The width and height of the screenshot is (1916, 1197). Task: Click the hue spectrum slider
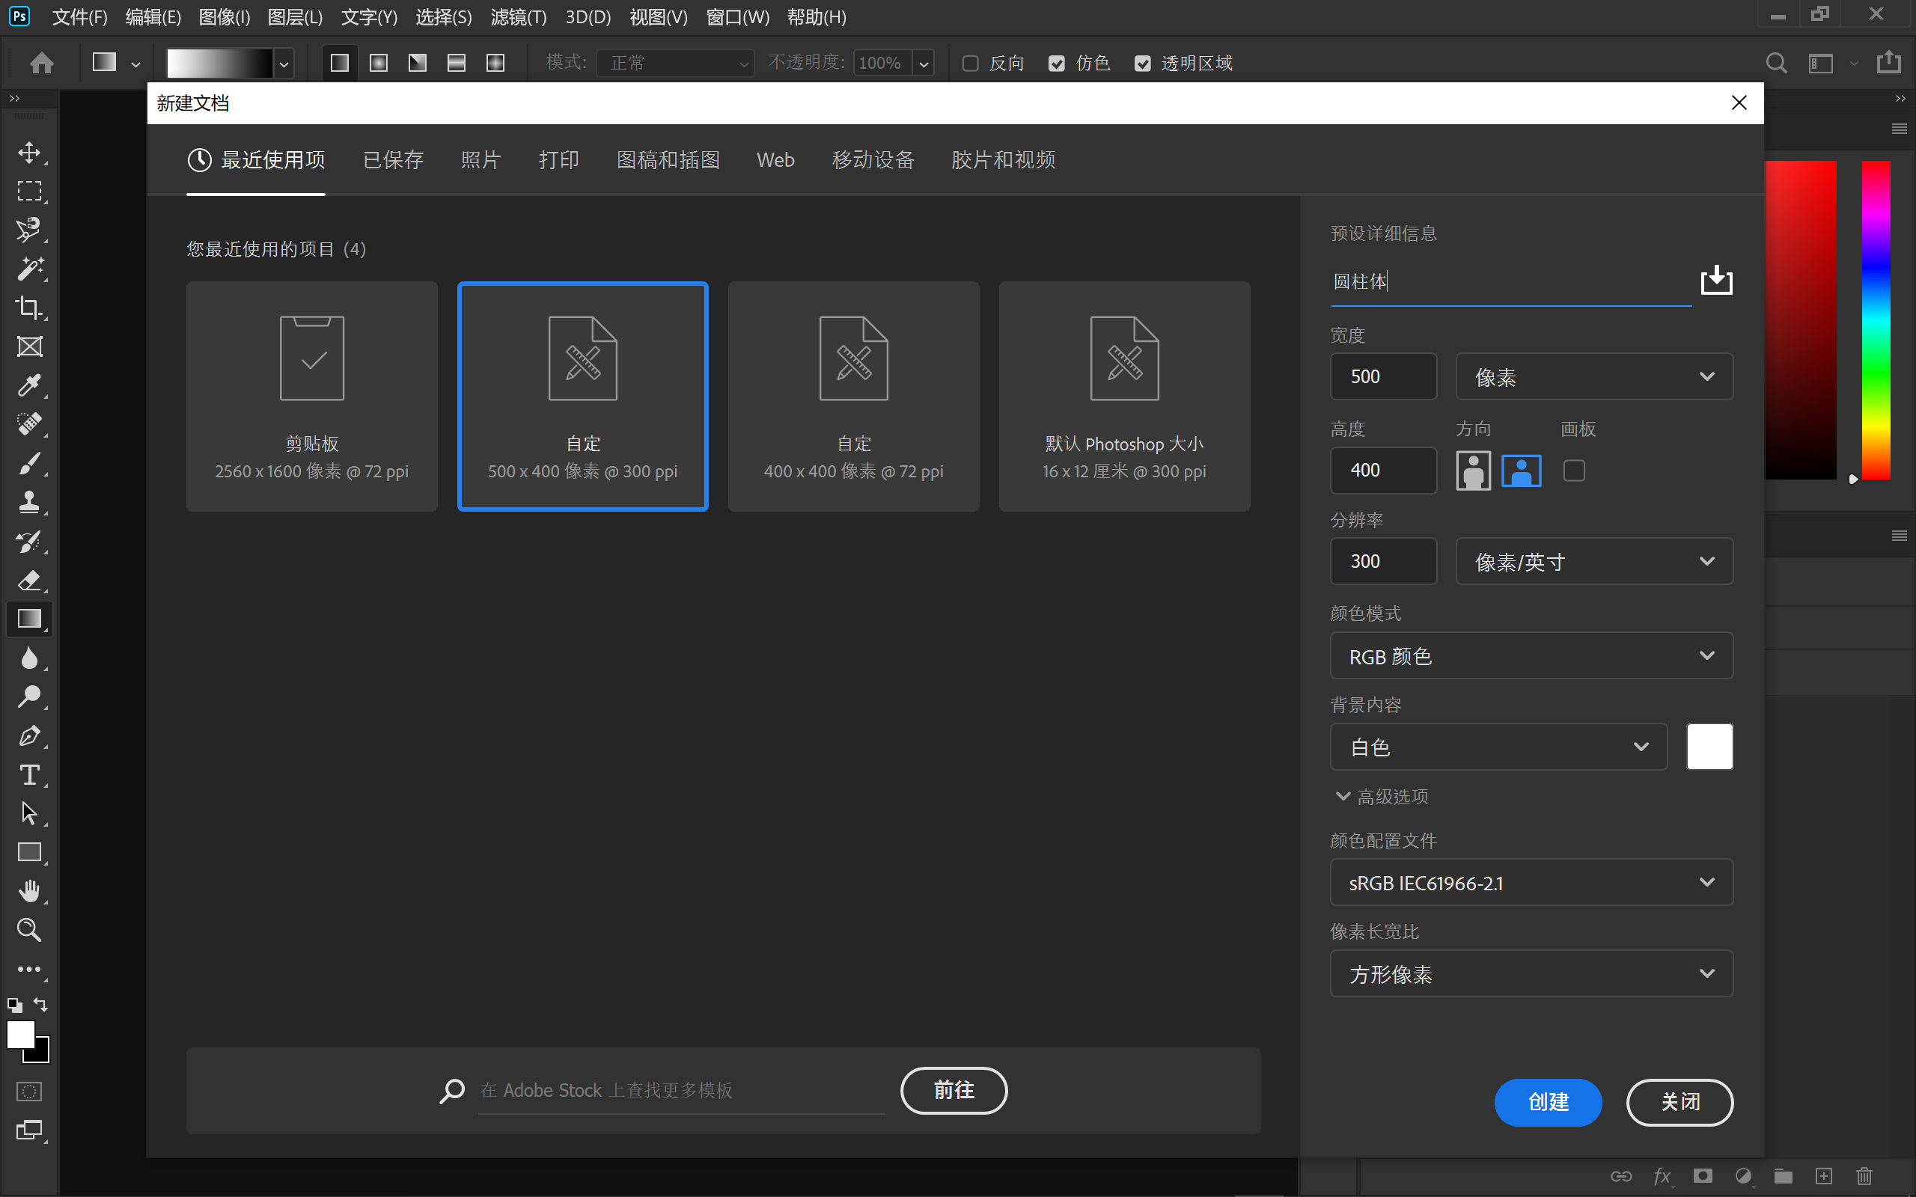(1876, 320)
